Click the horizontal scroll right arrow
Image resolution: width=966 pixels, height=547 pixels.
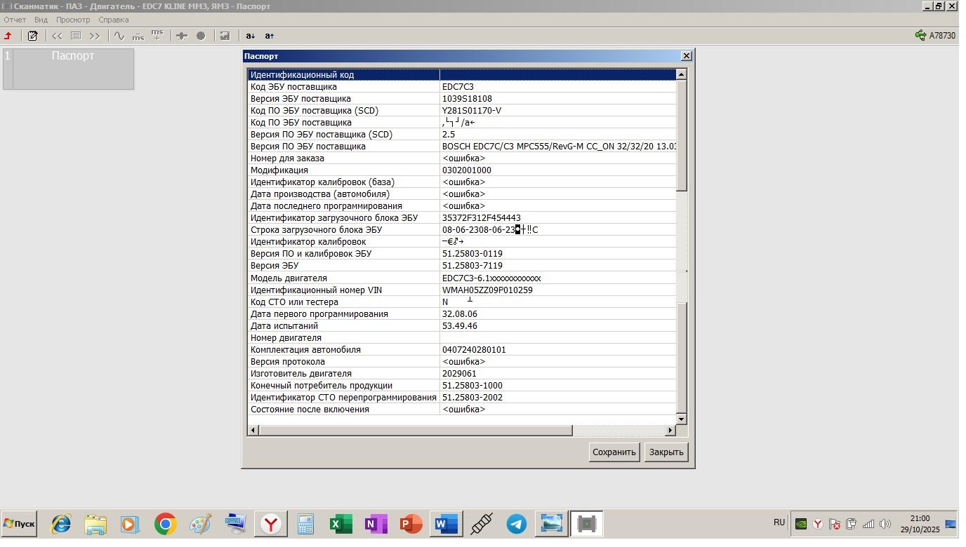click(670, 430)
